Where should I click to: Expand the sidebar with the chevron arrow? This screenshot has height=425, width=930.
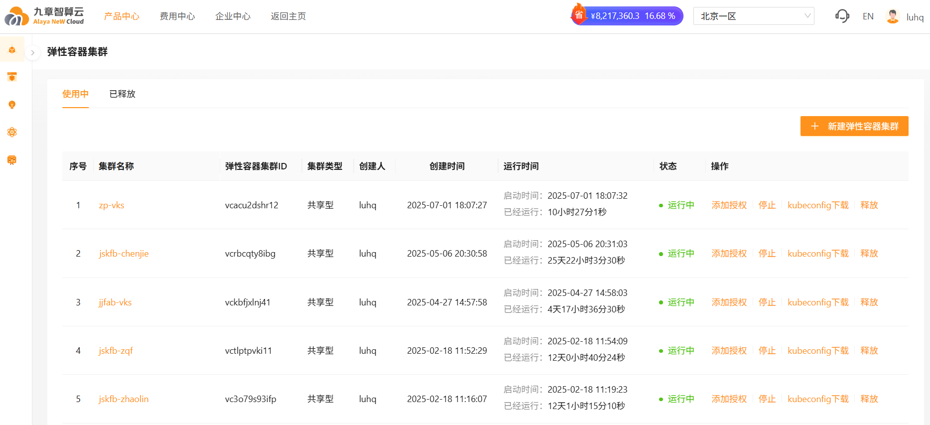click(32, 52)
